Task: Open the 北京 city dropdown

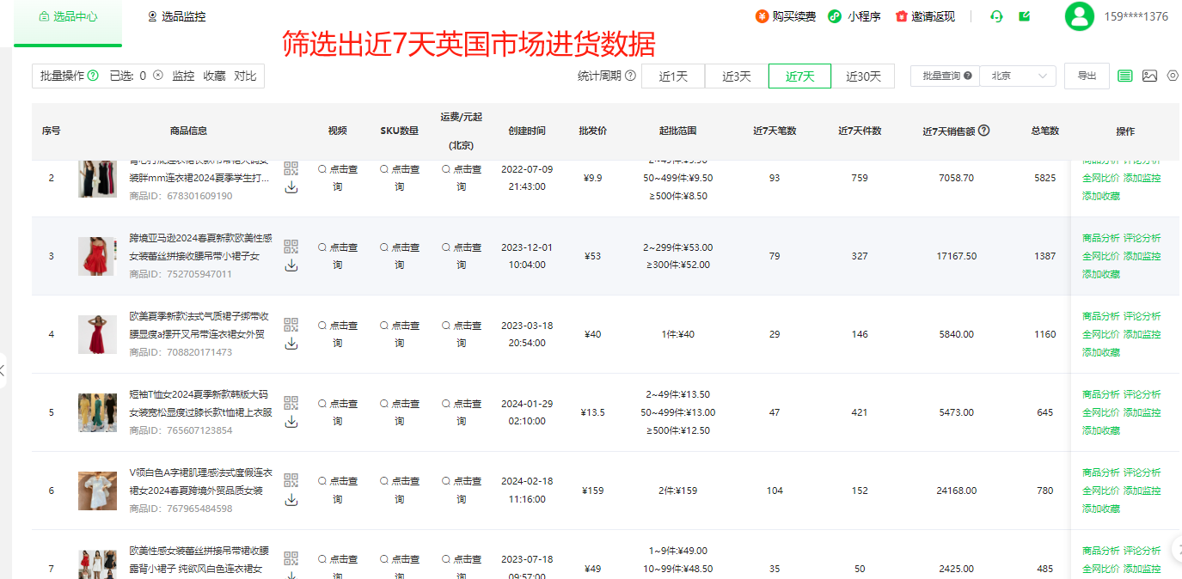Action: pos(1018,76)
